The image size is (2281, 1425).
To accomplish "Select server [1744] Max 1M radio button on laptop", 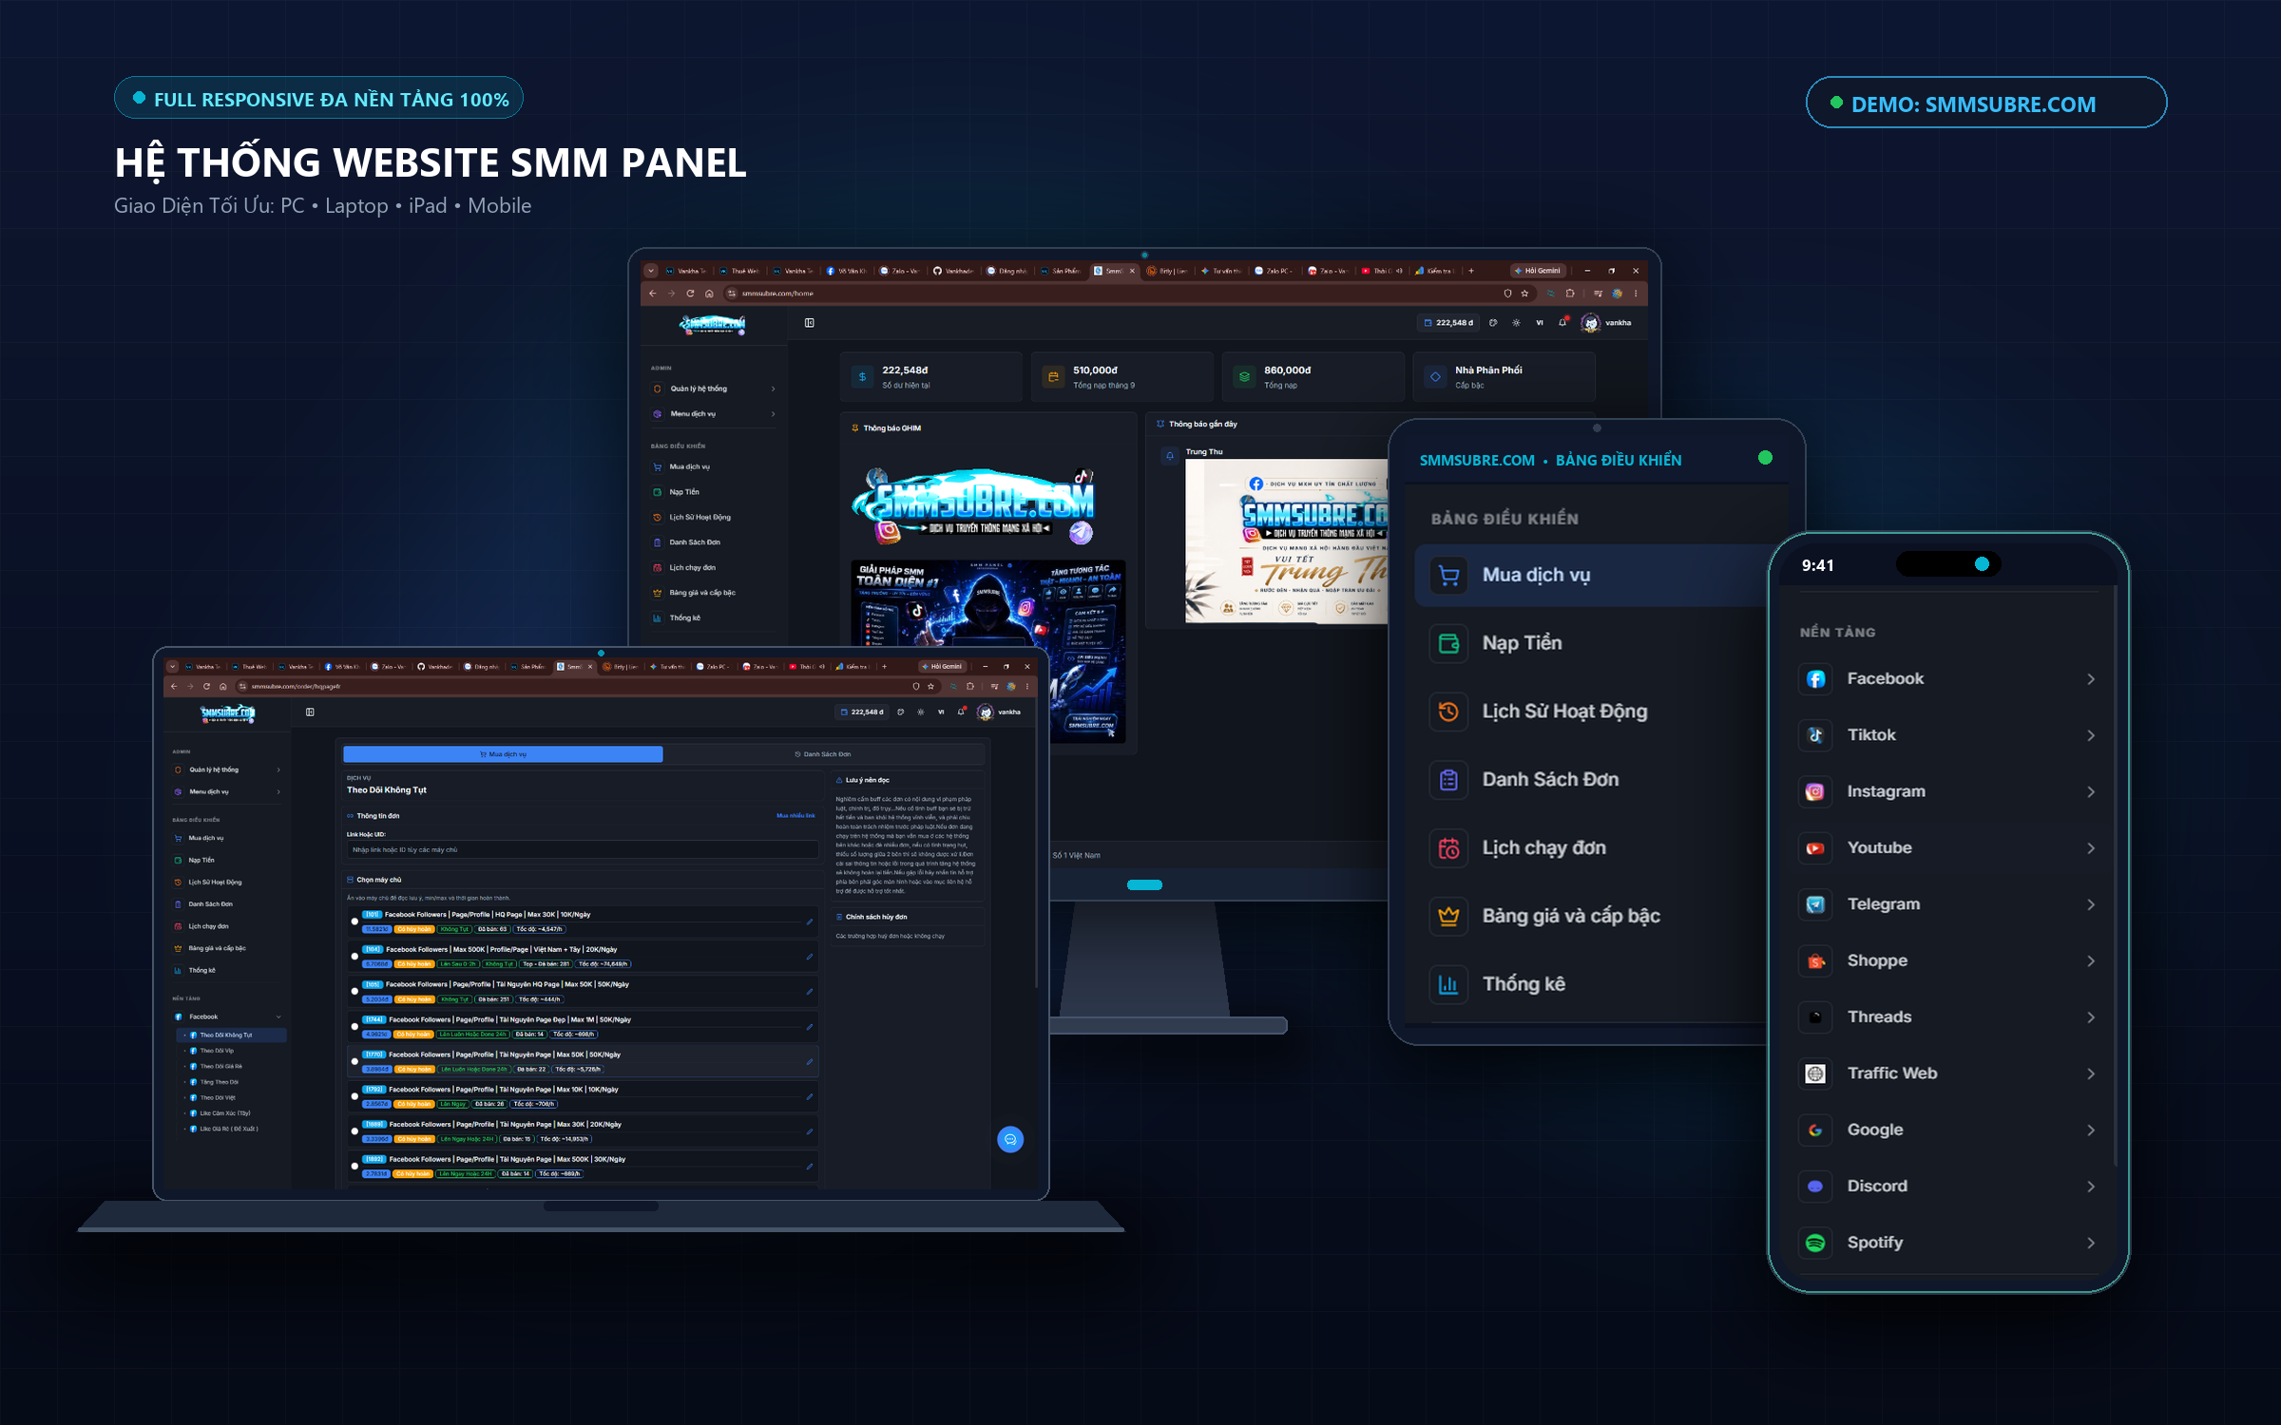I will (x=355, y=1027).
